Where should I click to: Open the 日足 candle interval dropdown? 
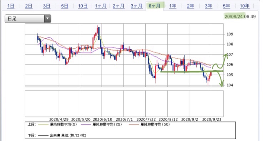pos(28,19)
